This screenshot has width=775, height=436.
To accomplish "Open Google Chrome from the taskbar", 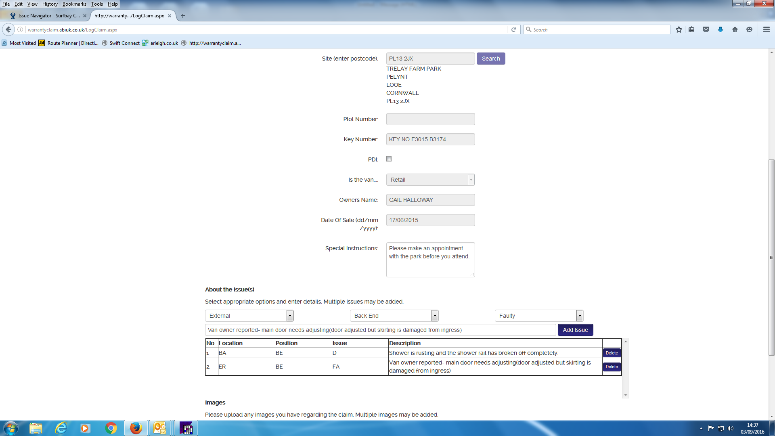I will (111, 428).
